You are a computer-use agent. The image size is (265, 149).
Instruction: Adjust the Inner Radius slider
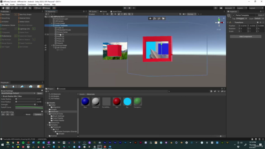26,102
